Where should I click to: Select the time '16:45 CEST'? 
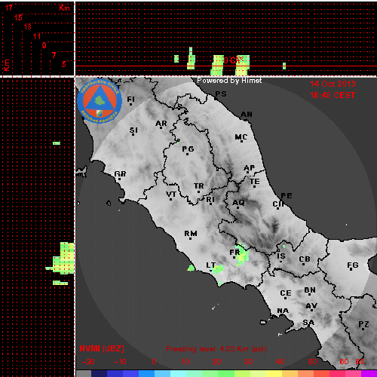pyautogui.click(x=333, y=95)
